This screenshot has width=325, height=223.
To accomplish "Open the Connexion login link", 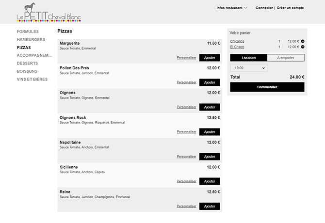I will click(x=264, y=8).
